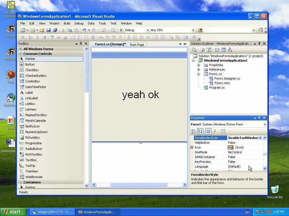
Task: Click Toolbox scroll down arrow
Action: pyautogui.click(x=86, y=186)
